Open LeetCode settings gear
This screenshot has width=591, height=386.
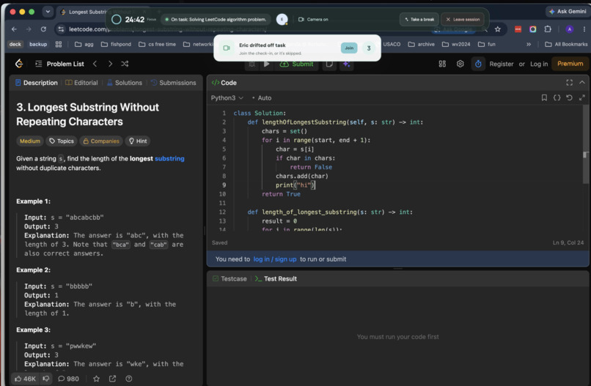460,64
